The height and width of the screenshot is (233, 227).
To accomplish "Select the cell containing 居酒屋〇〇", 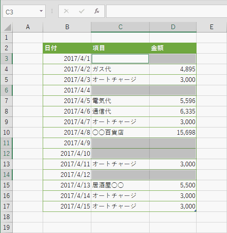I will [120, 185].
